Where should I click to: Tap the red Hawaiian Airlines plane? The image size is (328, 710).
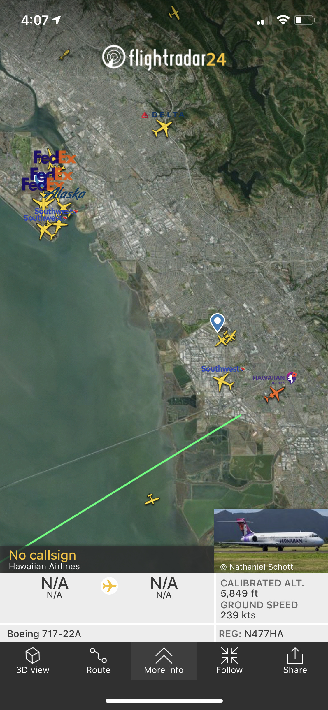tap(274, 394)
